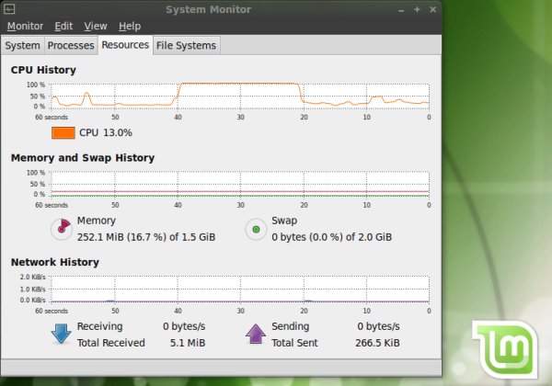The height and width of the screenshot is (386, 552).
Task: Click inside the CPU History graph
Action: click(x=239, y=95)
